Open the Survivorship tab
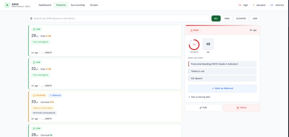The image size is (289, 137). 78,5
